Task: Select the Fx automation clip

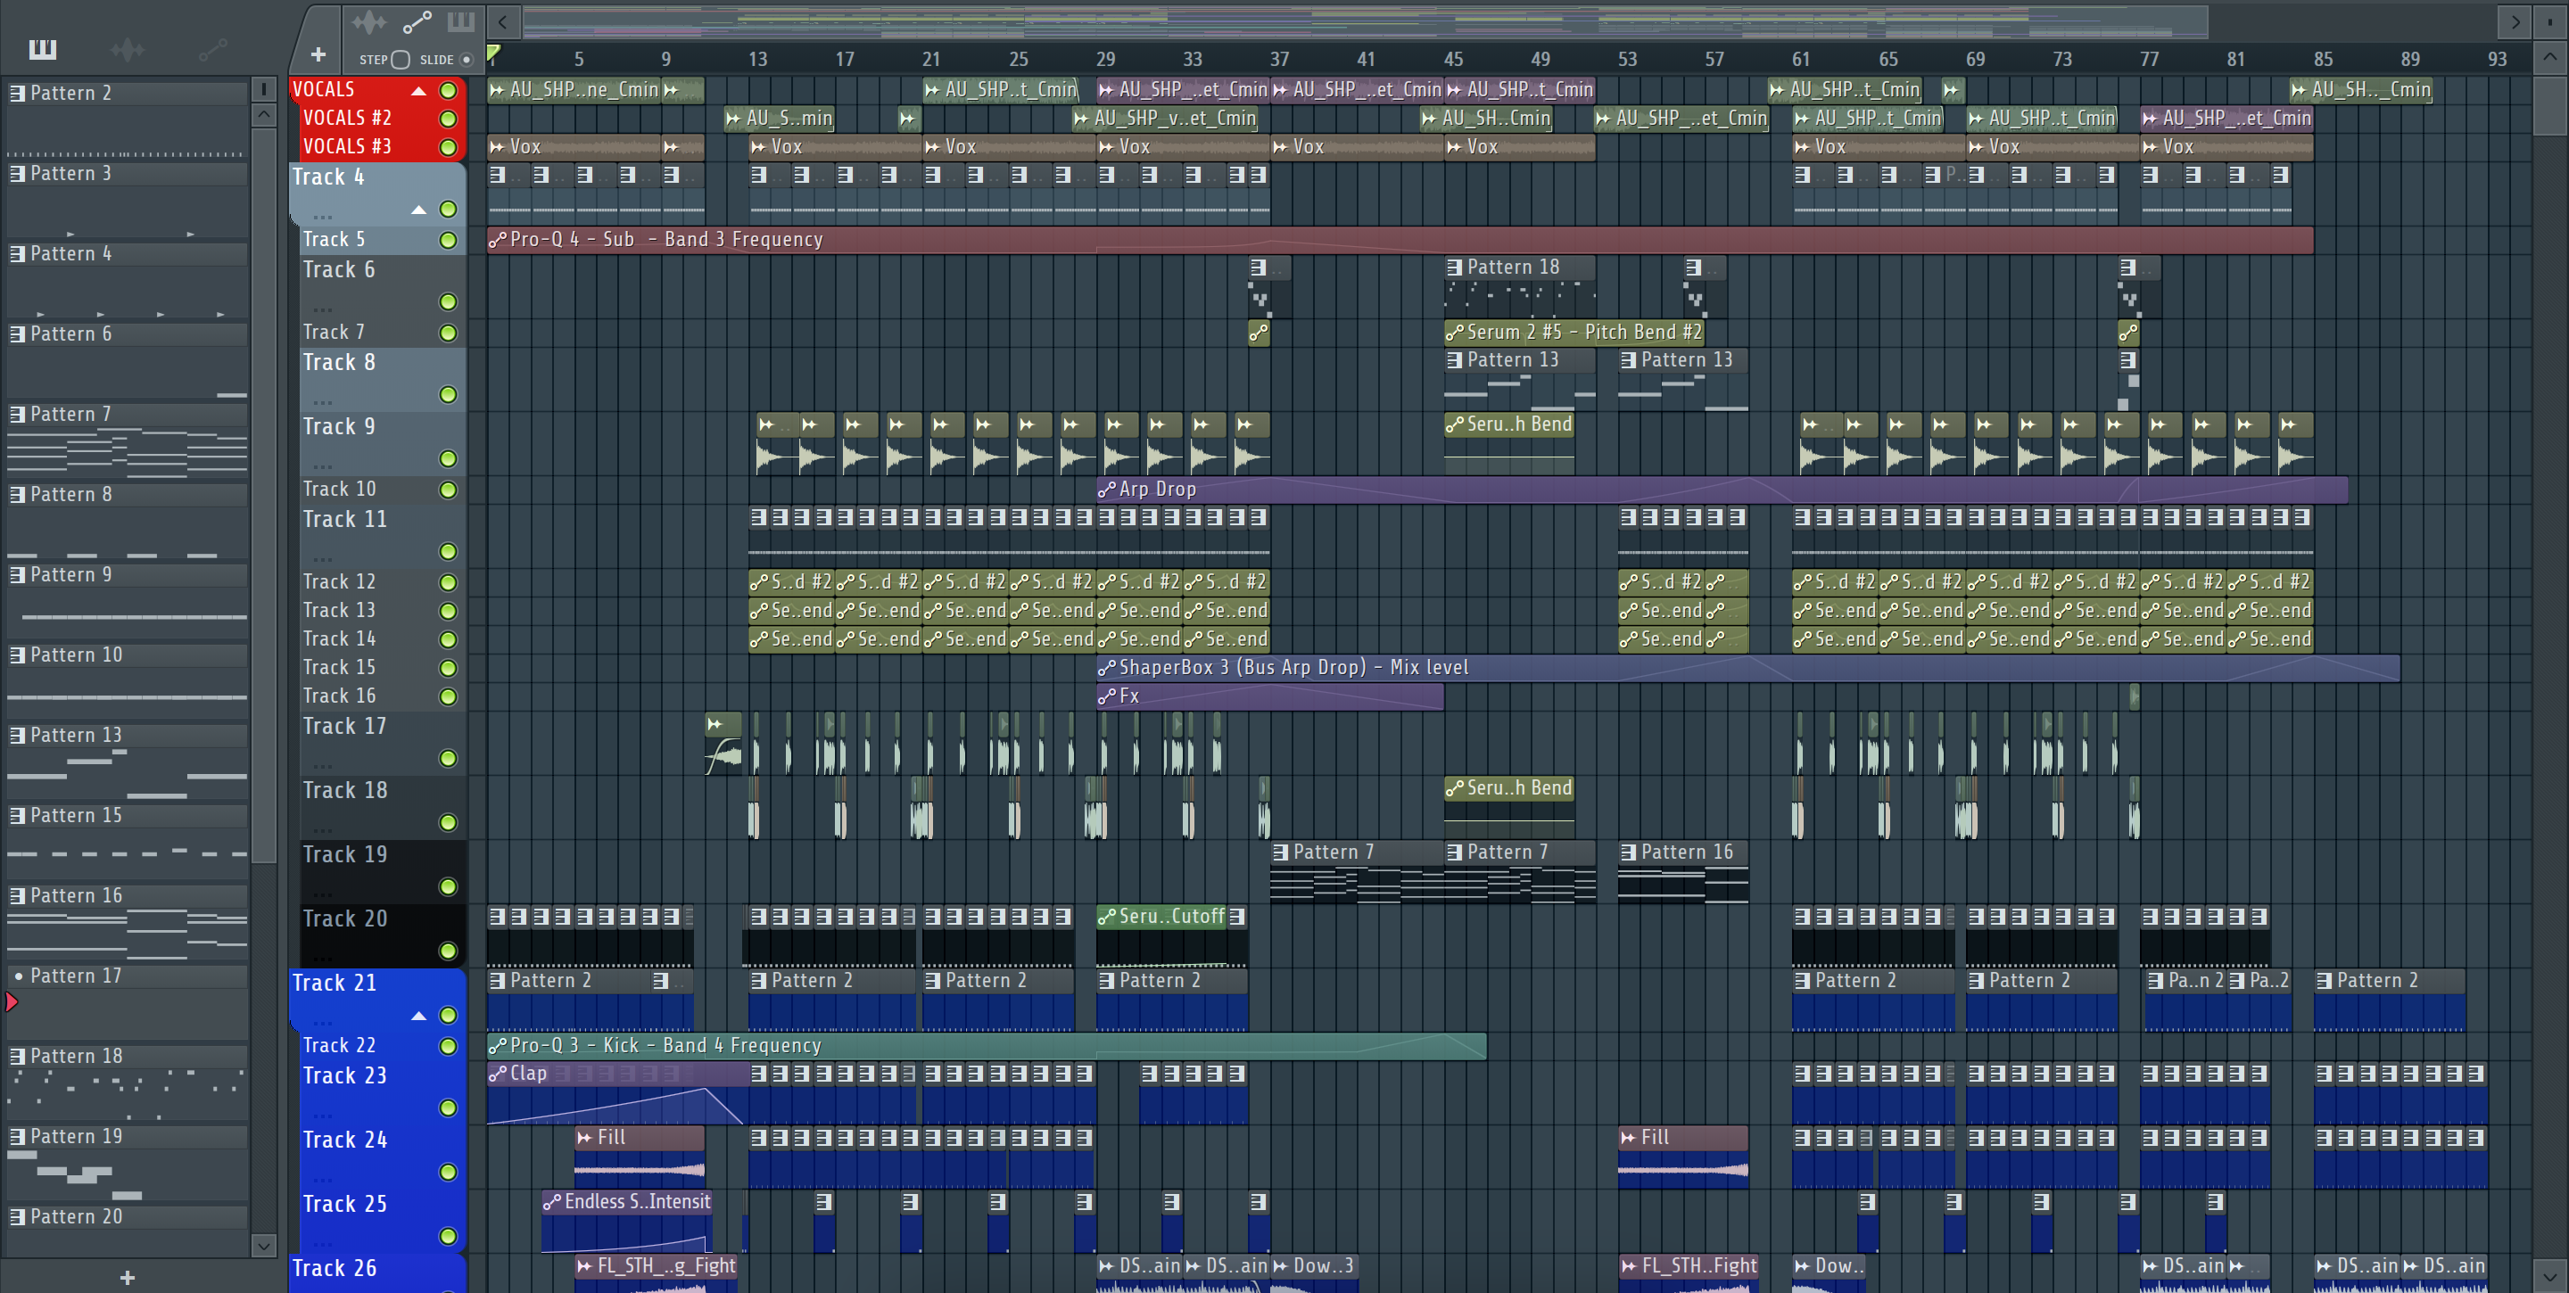Action: 1269,696
